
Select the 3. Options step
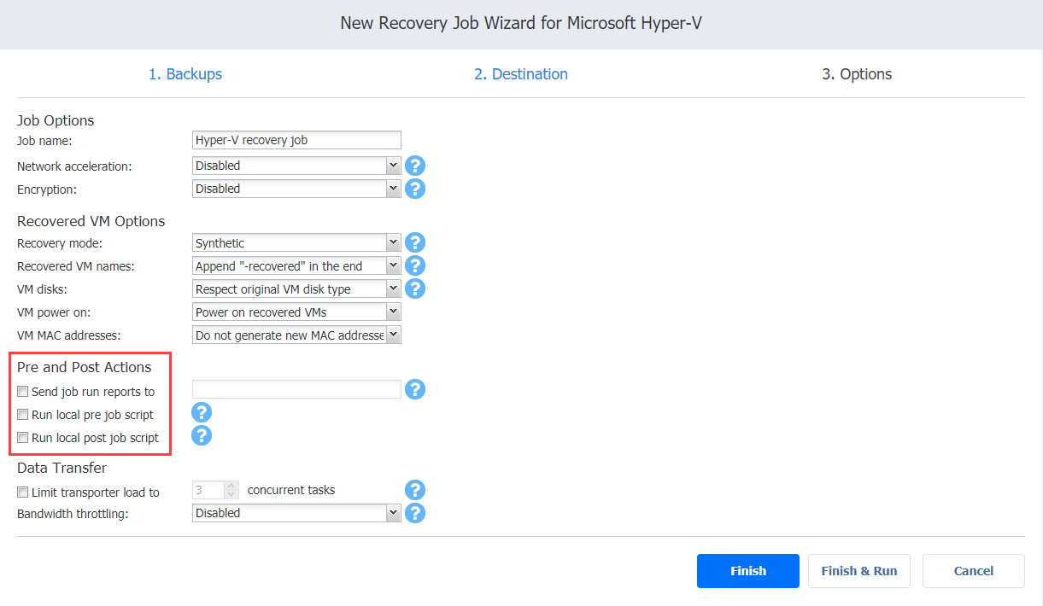[x=857, y=74]
